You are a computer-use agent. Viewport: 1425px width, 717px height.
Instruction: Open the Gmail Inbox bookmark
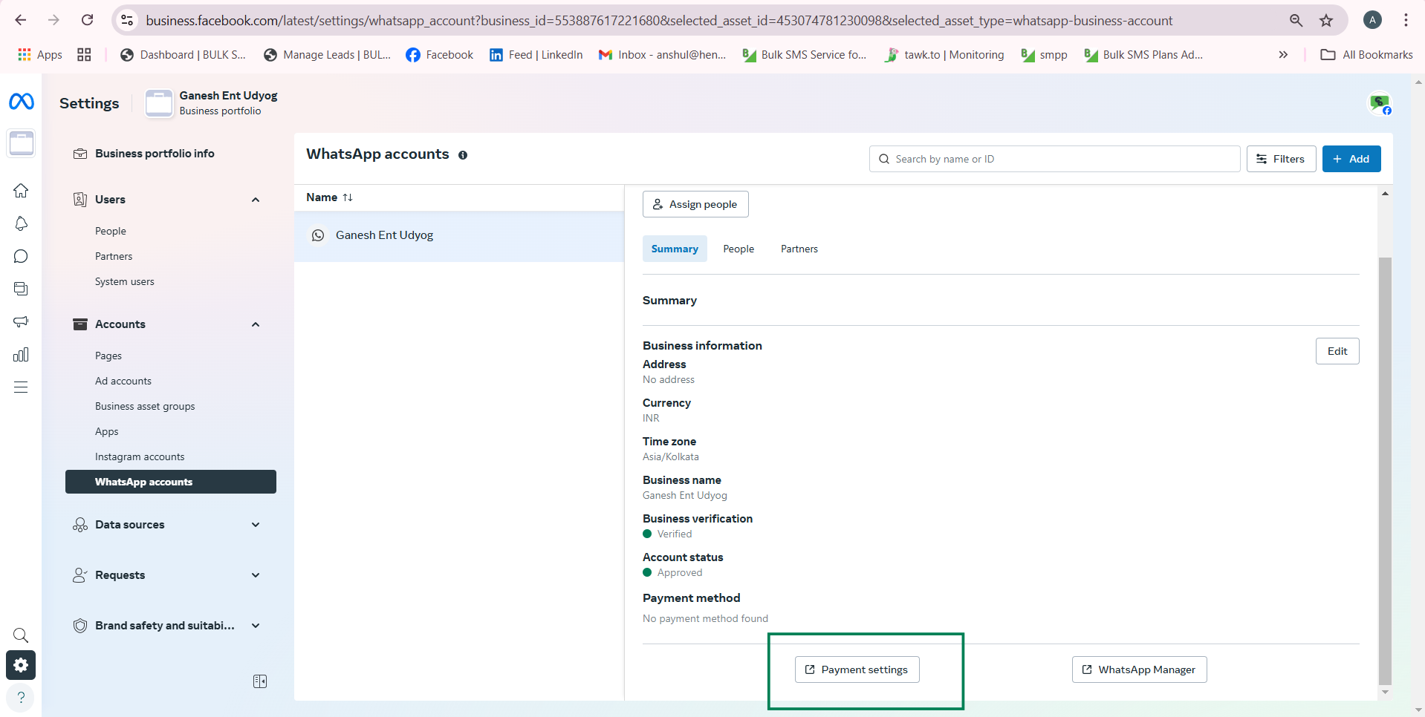663,55
